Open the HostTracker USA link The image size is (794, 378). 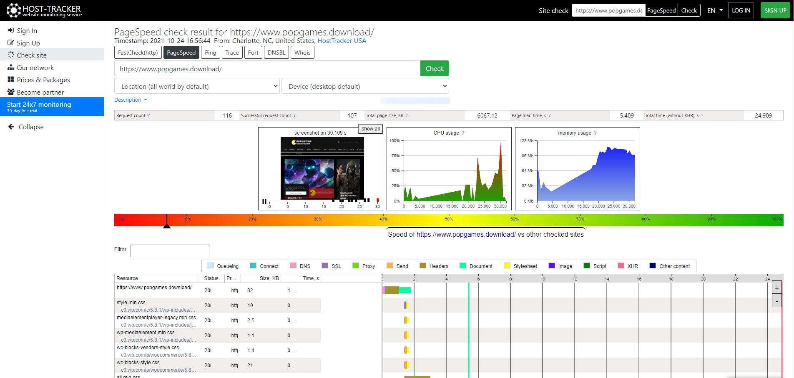tap(342, 41)
